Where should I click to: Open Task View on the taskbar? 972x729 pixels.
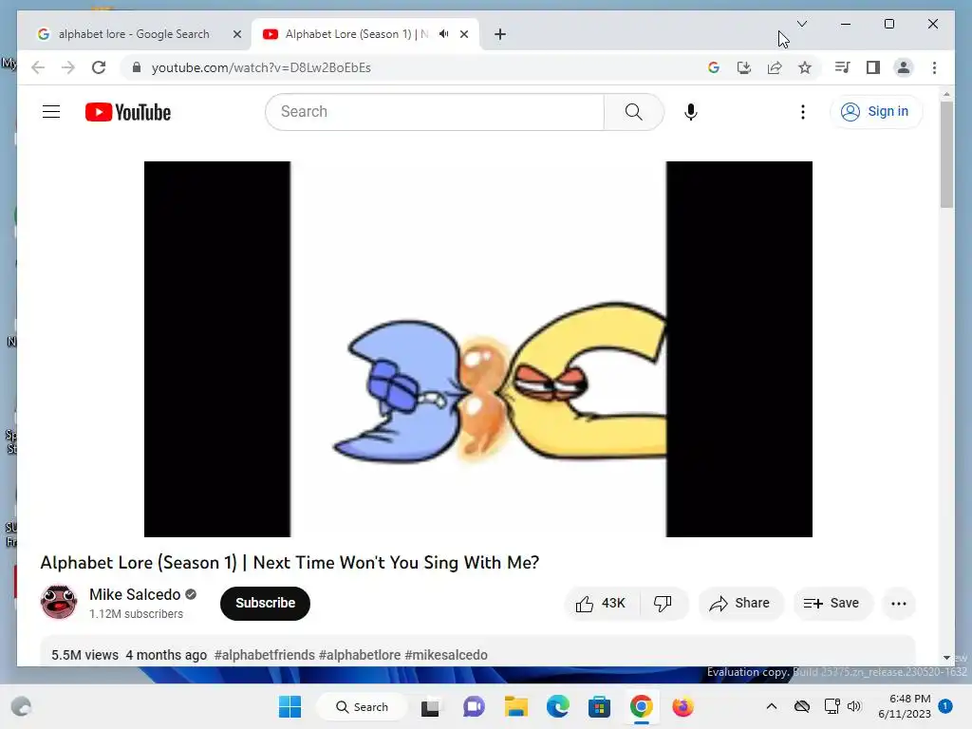tap(430, 706)
